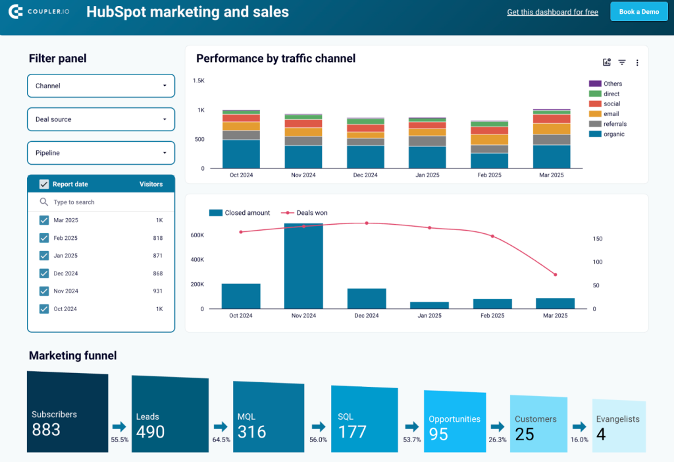Click arrow between Subscribers and Leads
The width and height of the screenshot is (674, 462).
coord(119,426)
